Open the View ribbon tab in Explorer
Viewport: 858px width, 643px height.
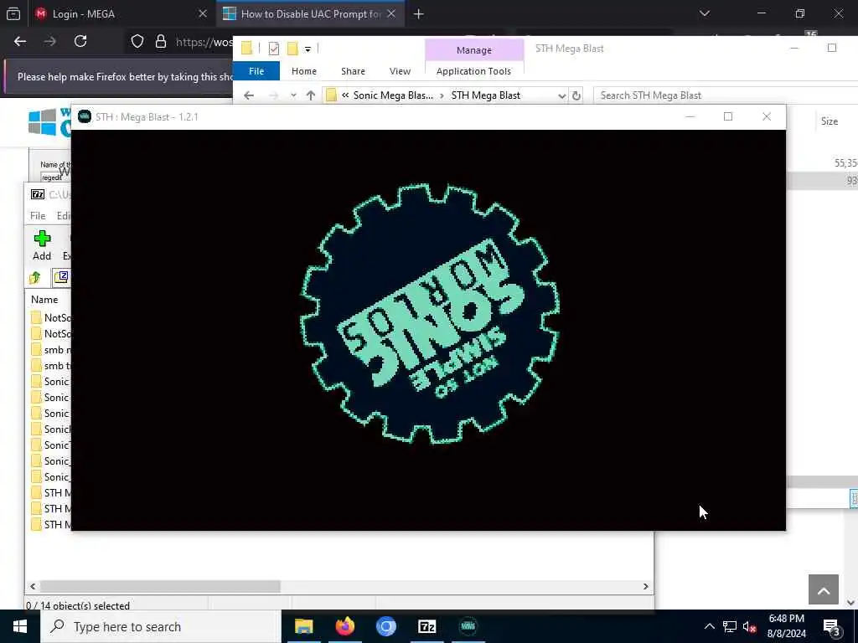[x=400, y=71]
